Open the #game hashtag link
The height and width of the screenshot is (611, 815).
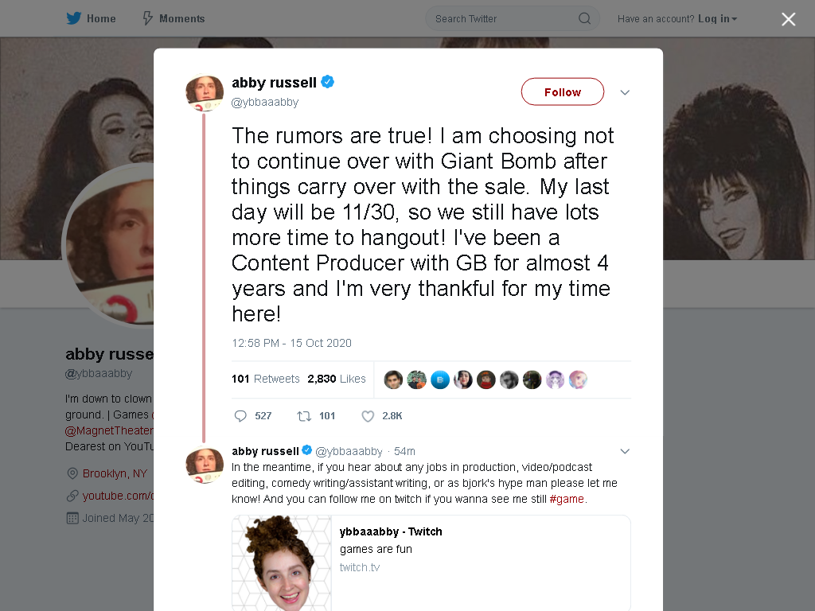(x=567, y=499)
